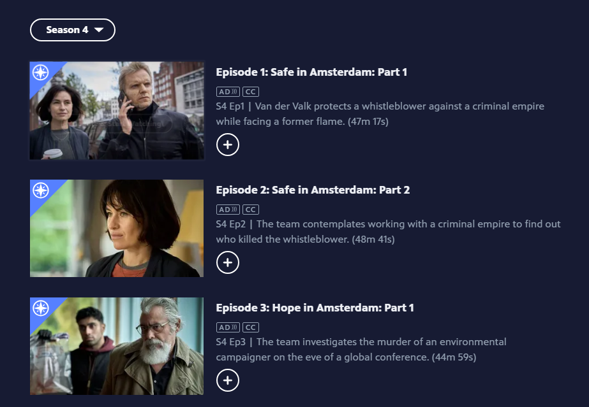Viewport: 589px width, 407px height.
Task: Add Episode 2 to watchlist with its plus icon
Action: 228,262
